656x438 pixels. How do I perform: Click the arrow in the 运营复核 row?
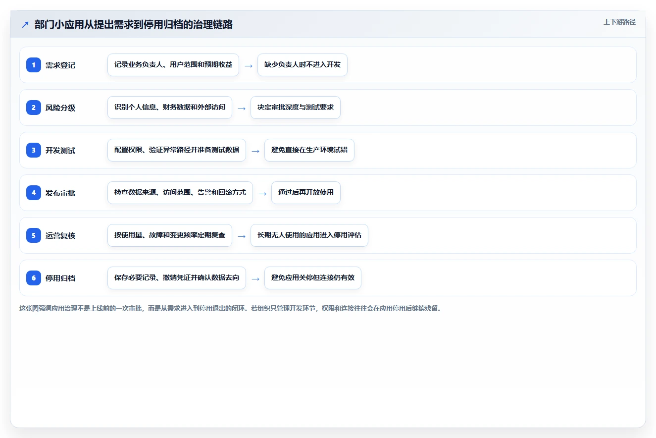242,236
